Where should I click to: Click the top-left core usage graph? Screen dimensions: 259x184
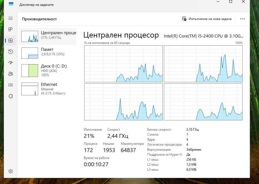[x=124, y=64]
